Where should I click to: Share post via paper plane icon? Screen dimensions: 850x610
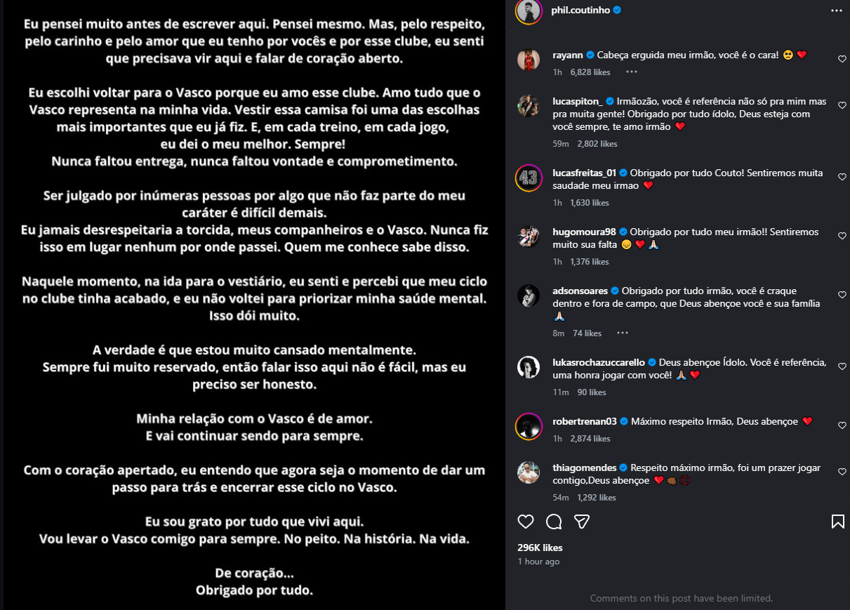coord(582,522)
